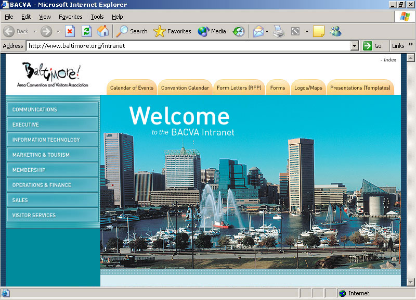416x300 pixels.
Task: Click the Refresh page icon
Action: click(86, 31)
